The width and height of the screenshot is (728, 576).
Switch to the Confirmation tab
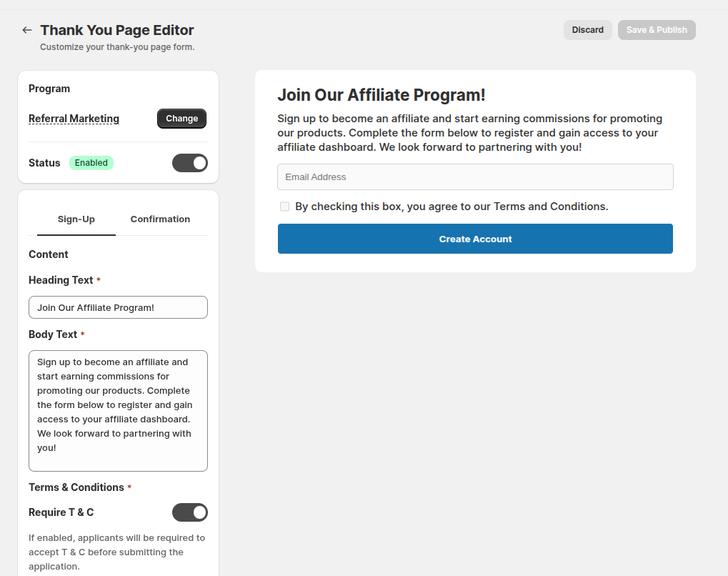tap(160, 219)
